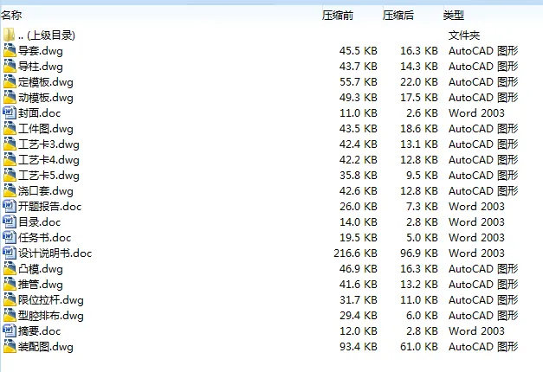Click the 型腔排布.dwg file icon

10,315
